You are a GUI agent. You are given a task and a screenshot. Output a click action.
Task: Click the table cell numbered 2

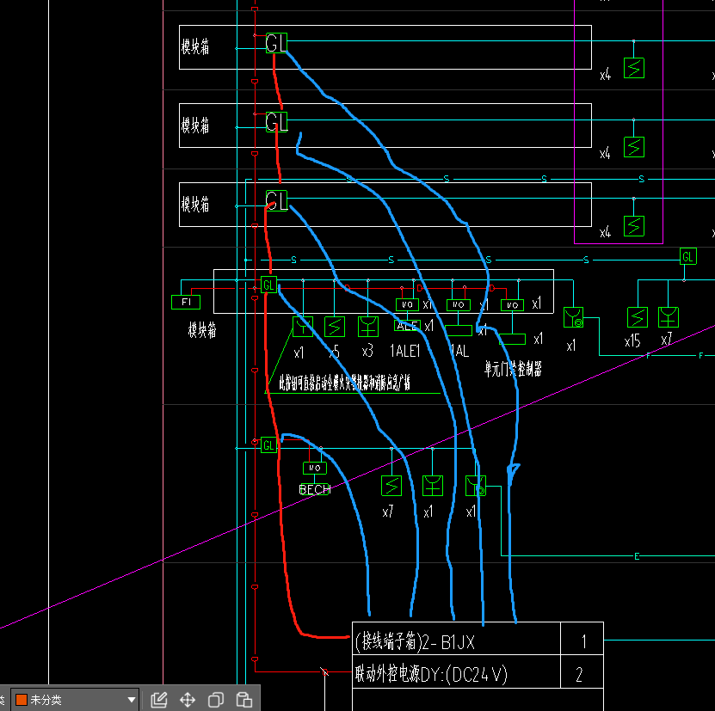coord(582,672)
